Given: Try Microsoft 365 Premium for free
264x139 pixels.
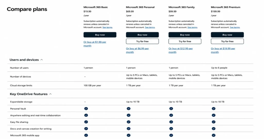Looking at the screenshot, I should 227,41.
